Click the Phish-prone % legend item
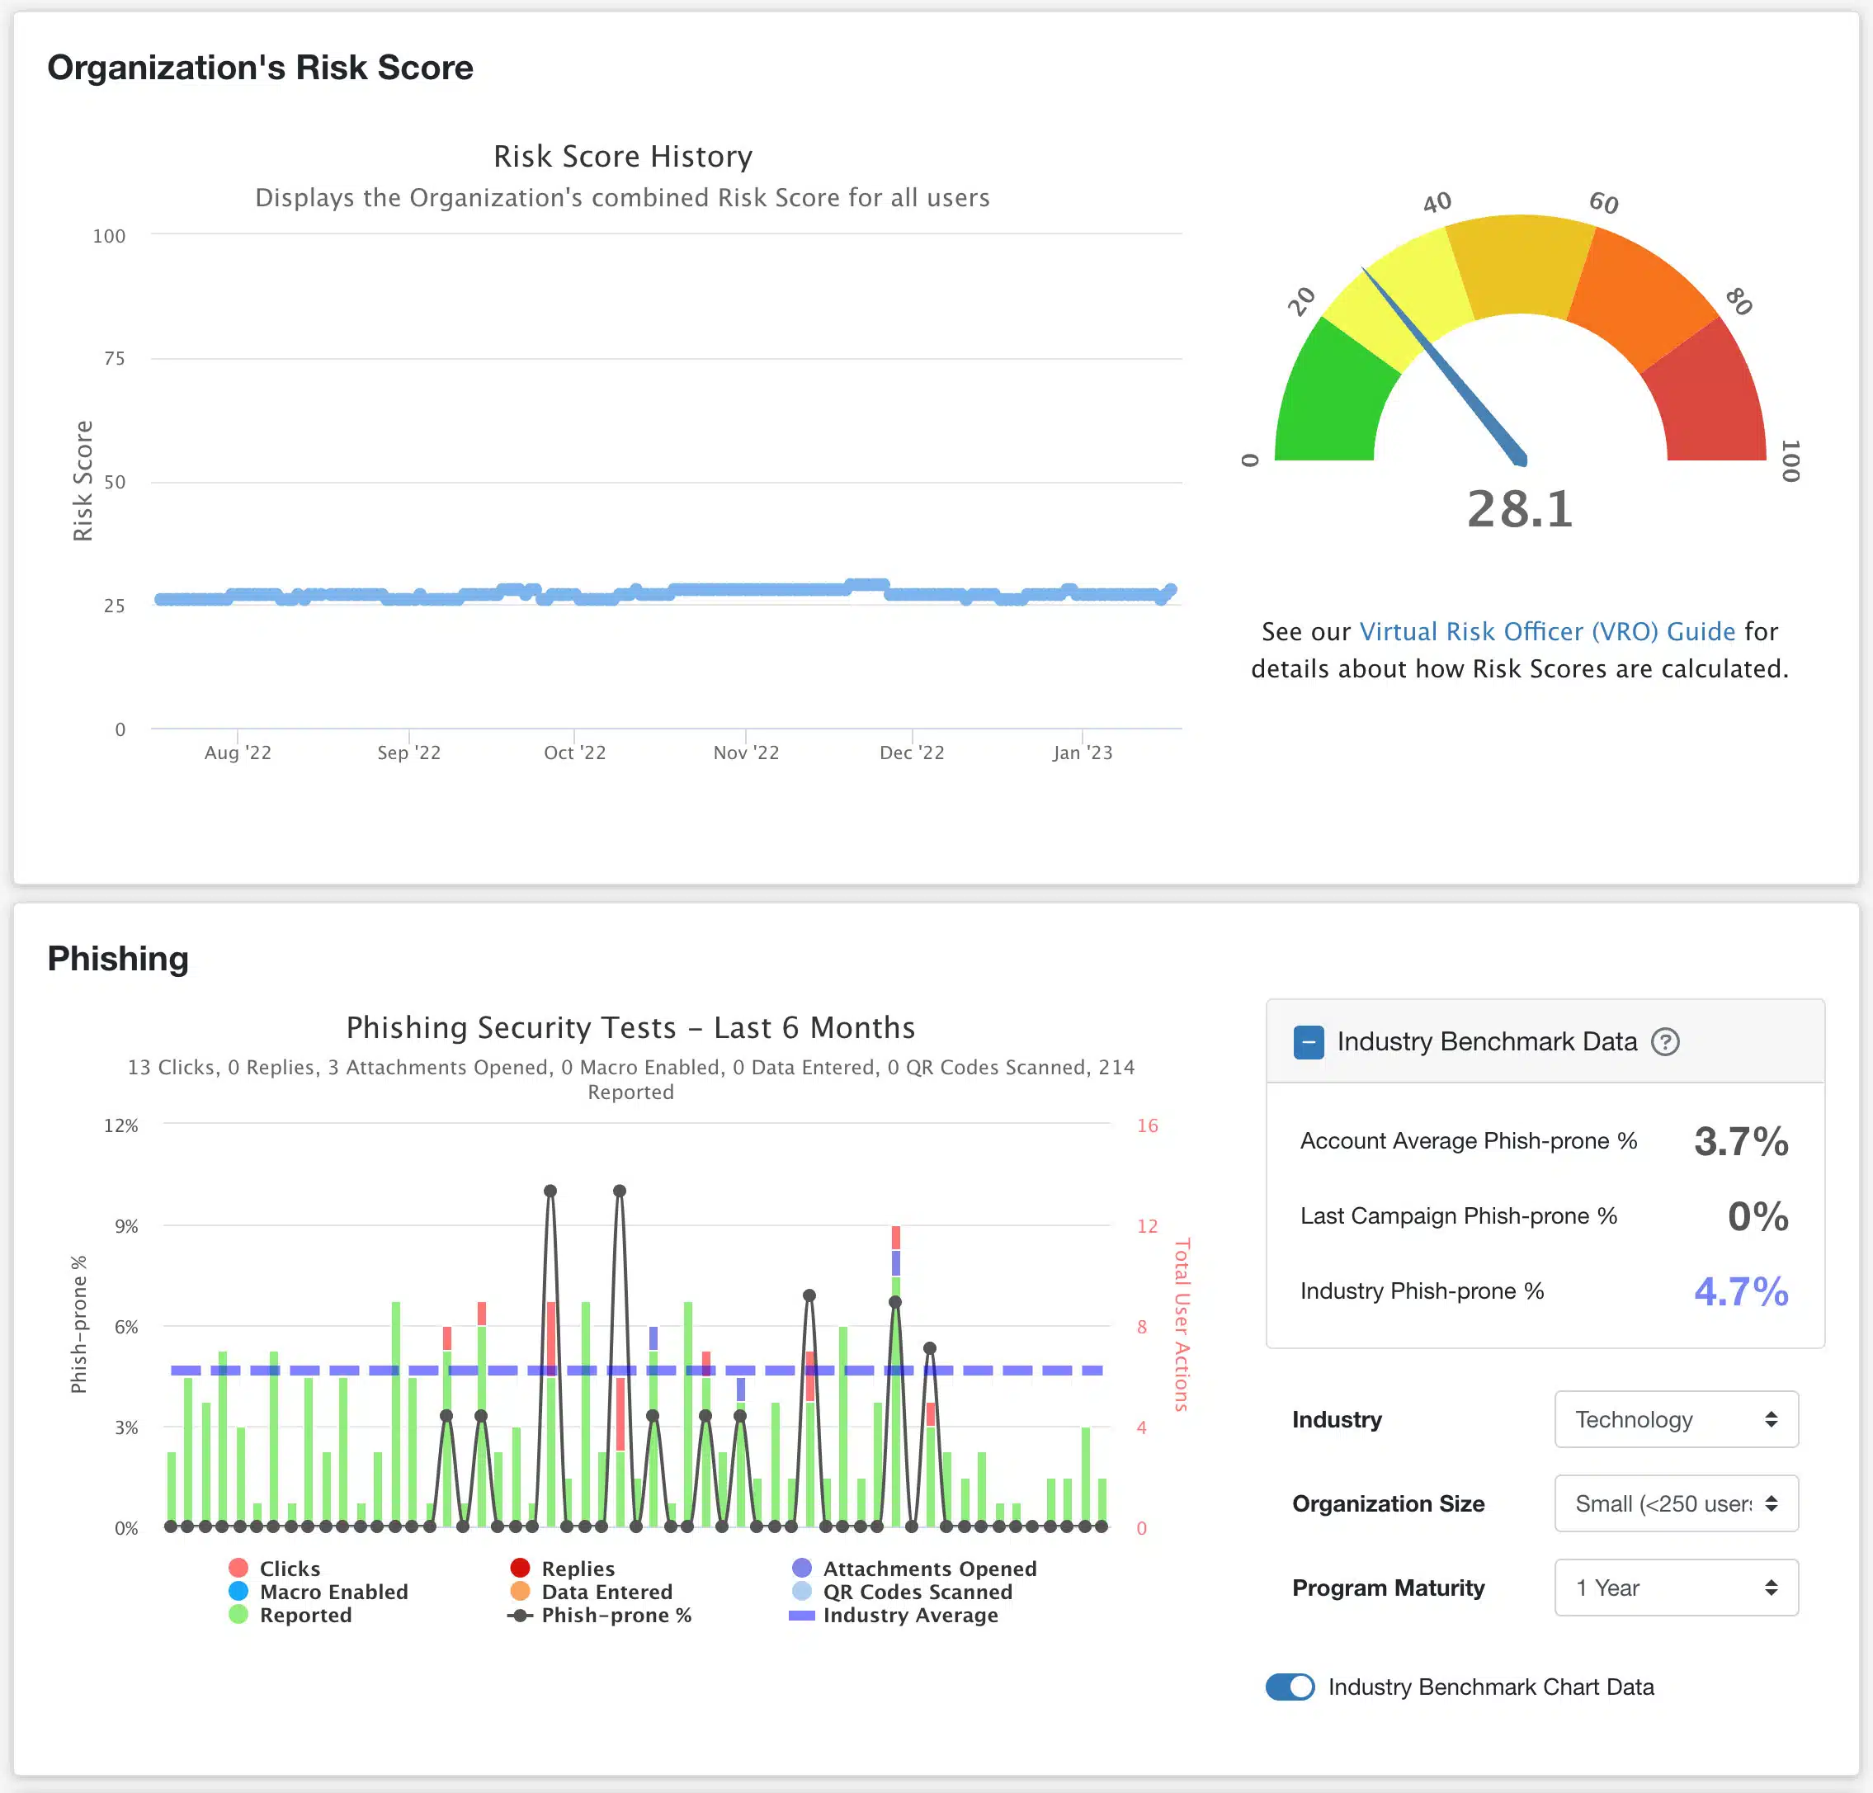This screenshot has height=1793, width=1873. [616, 1616]
